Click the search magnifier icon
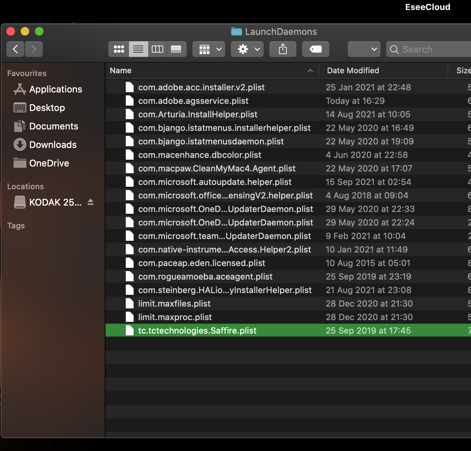Screen dimensions: 471x451 pos(394,49)
